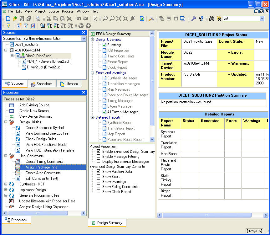Image resolution: width=270 pixels, height=235 pixels.
Task: Select Create Timing Constraints process
Action: 44,162
